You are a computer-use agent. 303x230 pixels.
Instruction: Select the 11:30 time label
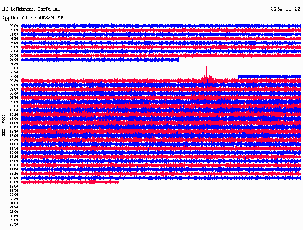point(14,123)
